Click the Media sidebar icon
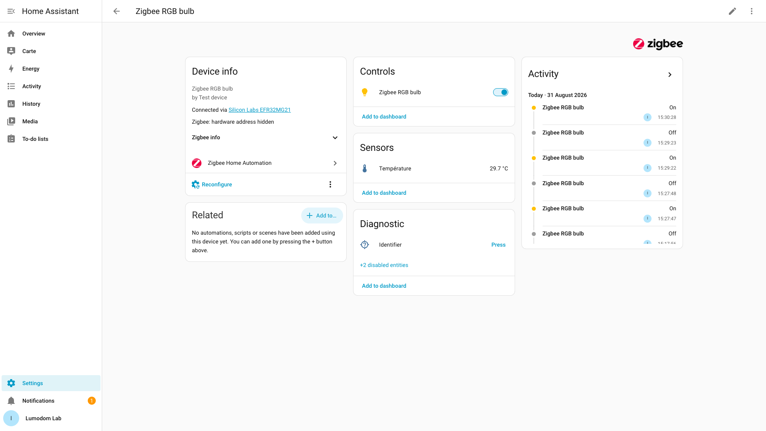The image size is (766, 431). (11, 121)
